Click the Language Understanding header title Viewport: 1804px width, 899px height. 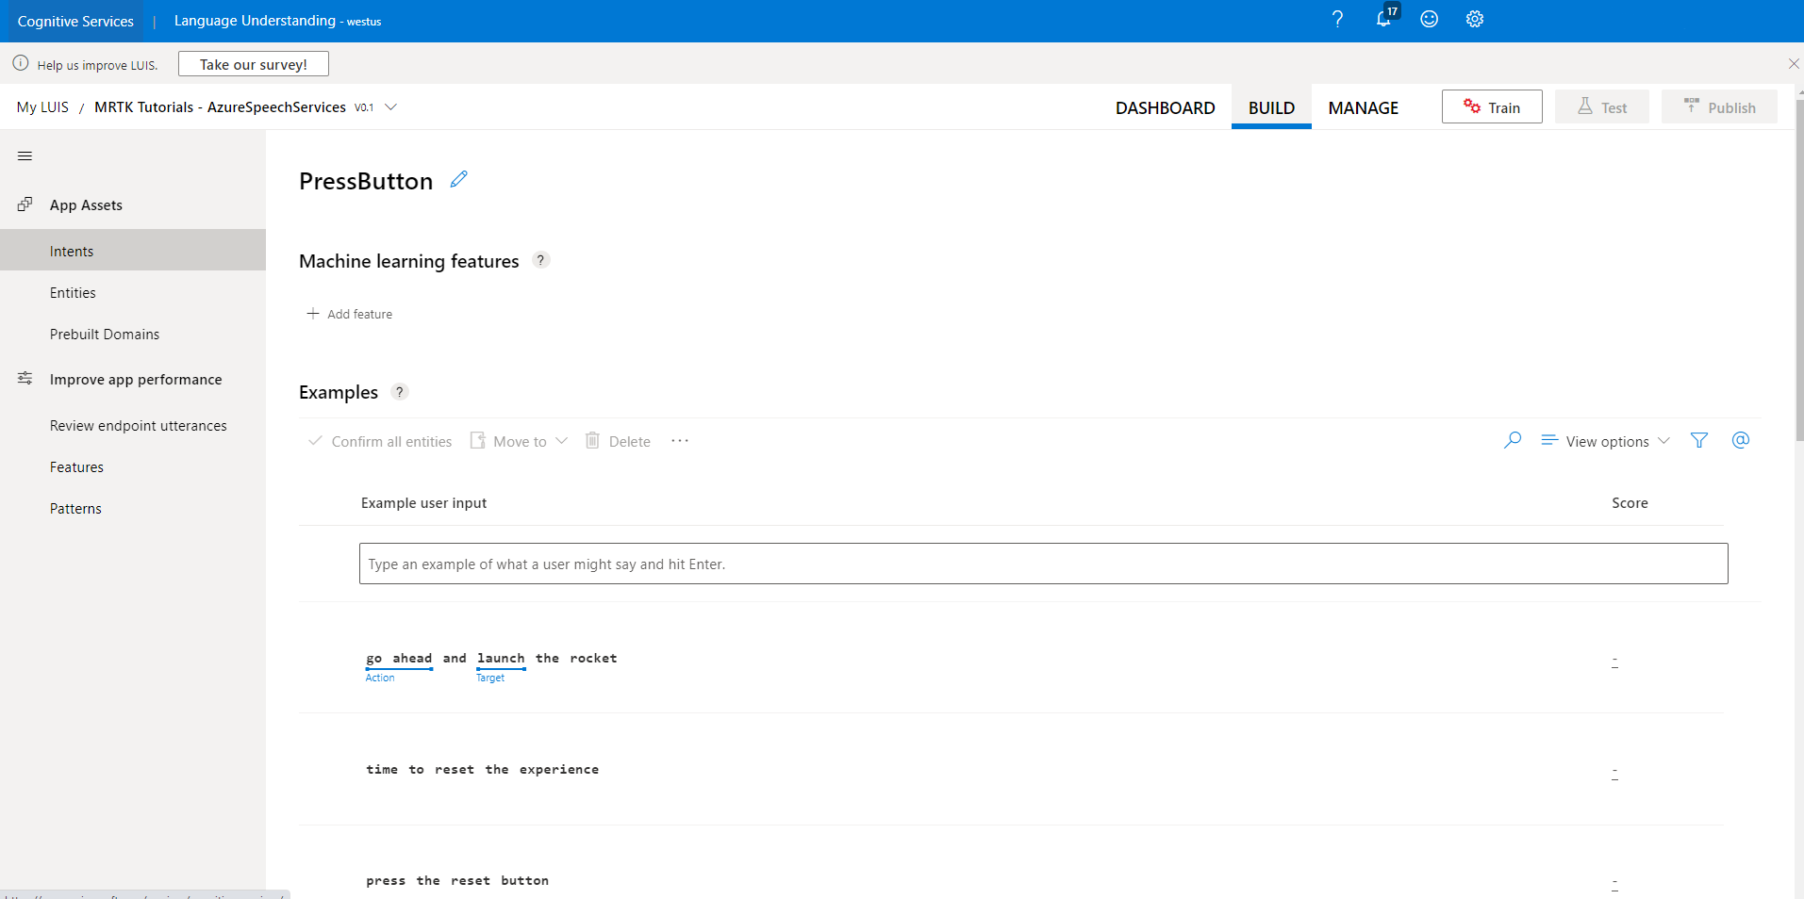tap(255, 21)
